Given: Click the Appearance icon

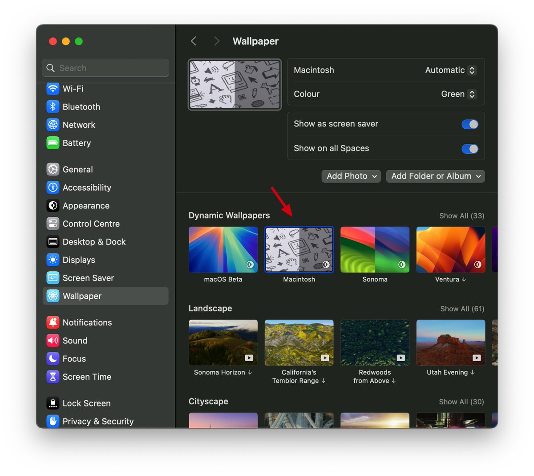Looking at the screenshot, I should [x=53, y=206].
